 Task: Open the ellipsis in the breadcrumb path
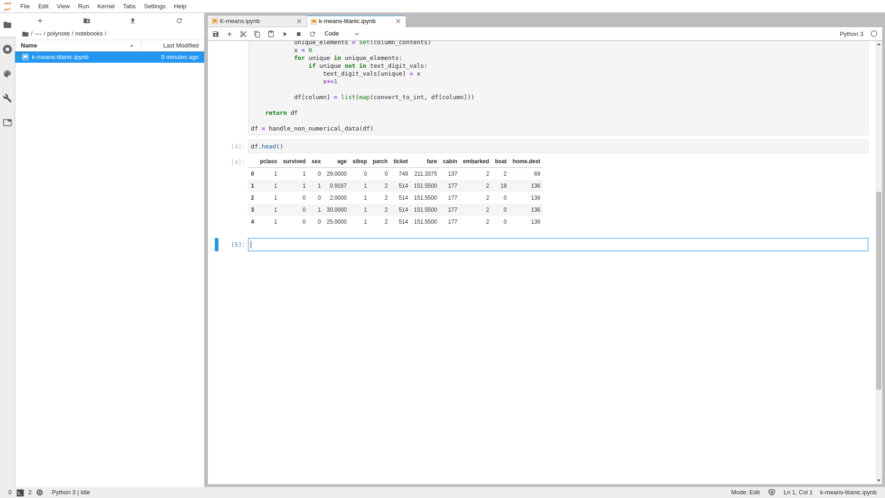(39, 34)
